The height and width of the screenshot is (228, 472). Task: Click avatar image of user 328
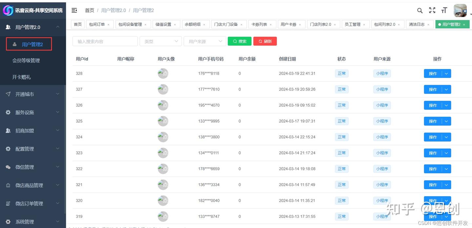click(x=163, y=74)
